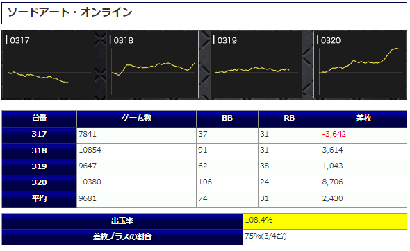
Task: Click the 8,706 差枚 value for 320
Action: click(332, 182)
